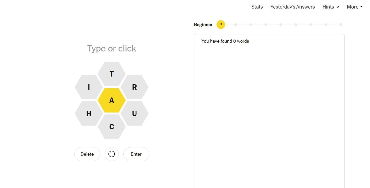The width and height of the screenshot is (370, 188).
Task: Select the yellow center letter A hexagon
Action: coord(111,100)
